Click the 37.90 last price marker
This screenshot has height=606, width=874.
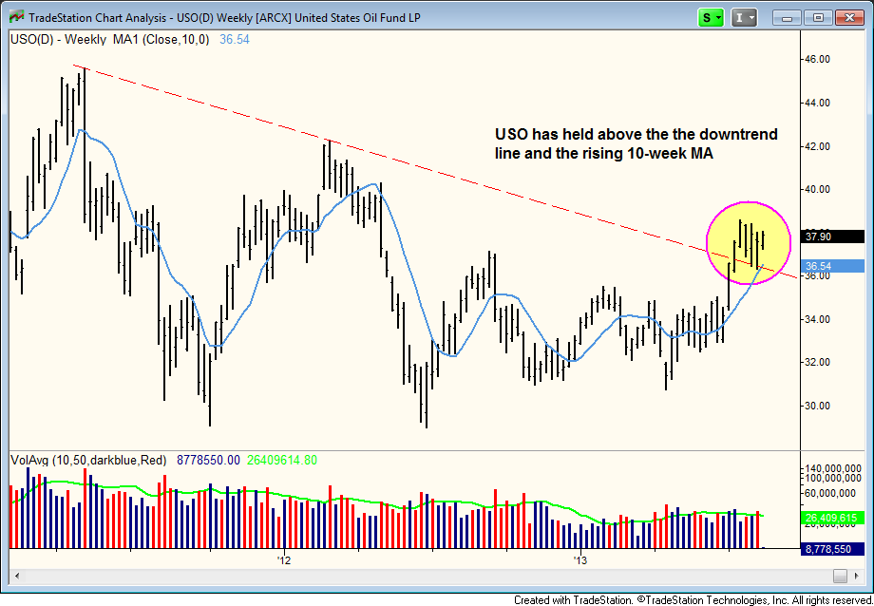(x=832, y=237)
